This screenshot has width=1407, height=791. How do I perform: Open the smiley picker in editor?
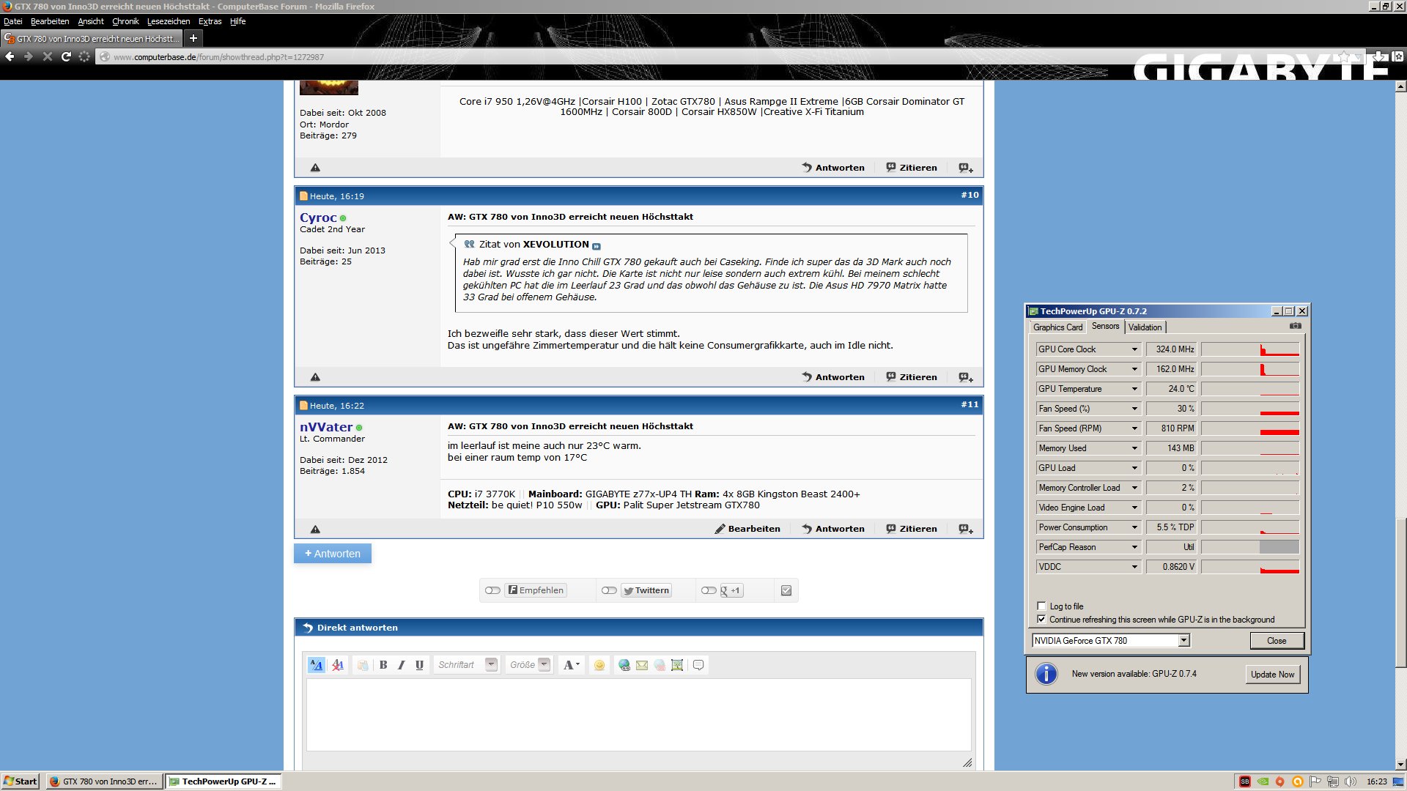click(599, 665)
